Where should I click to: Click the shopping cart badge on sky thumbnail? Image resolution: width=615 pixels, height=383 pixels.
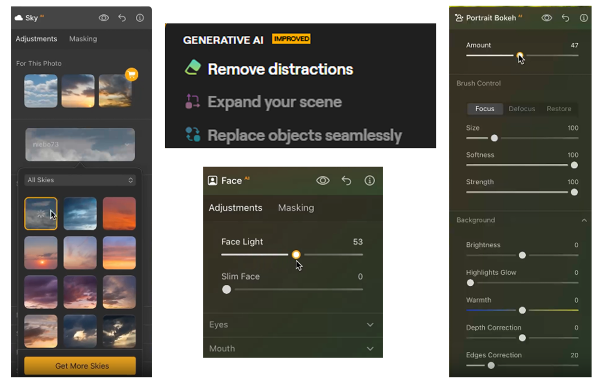point(132,75)
